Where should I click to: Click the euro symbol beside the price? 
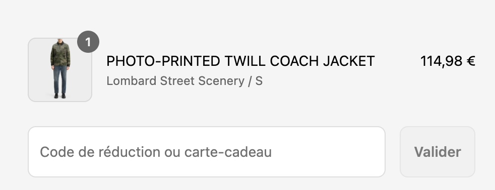471,61
